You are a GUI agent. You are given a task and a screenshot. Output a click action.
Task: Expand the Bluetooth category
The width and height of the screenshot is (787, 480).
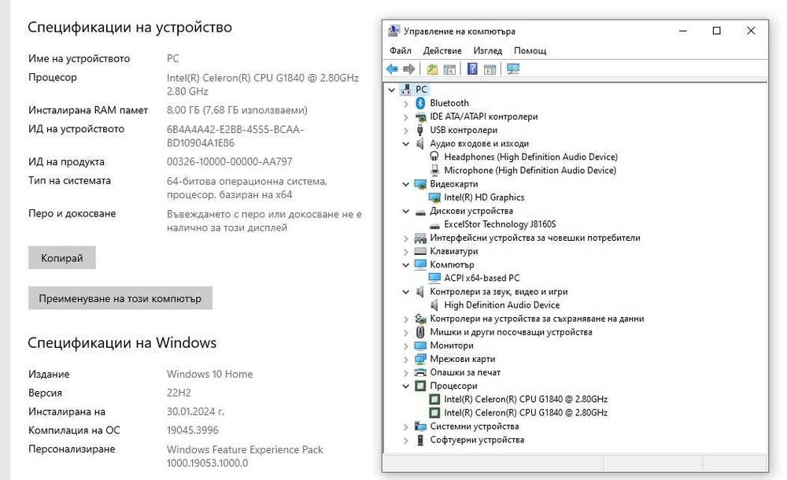(x=406, y=103)
